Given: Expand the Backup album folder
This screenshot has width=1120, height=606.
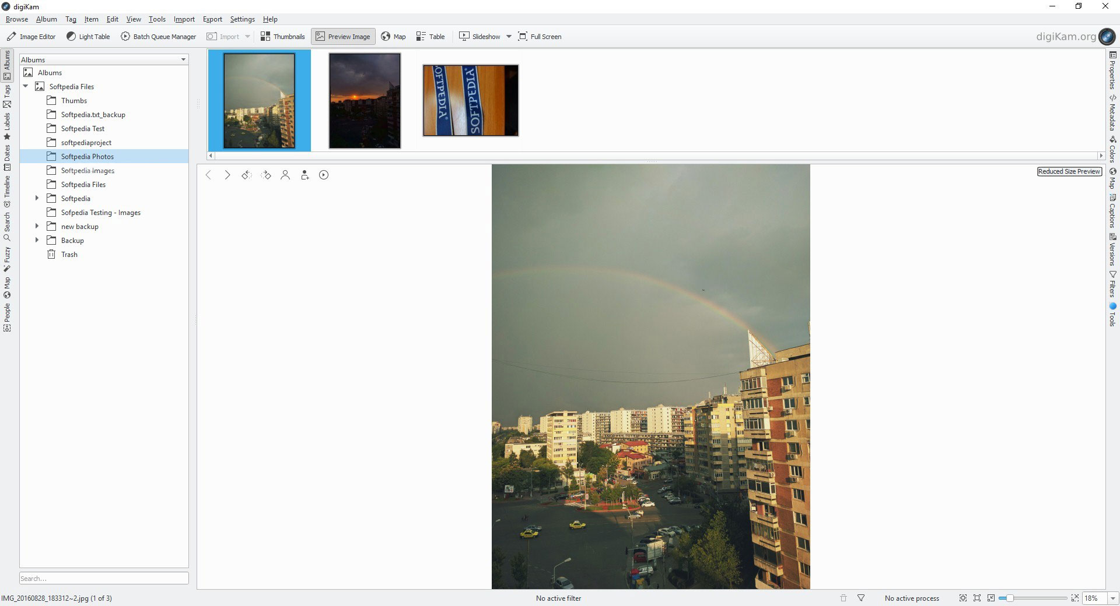Looking at the screenshot, I should (x=37, y=241).
